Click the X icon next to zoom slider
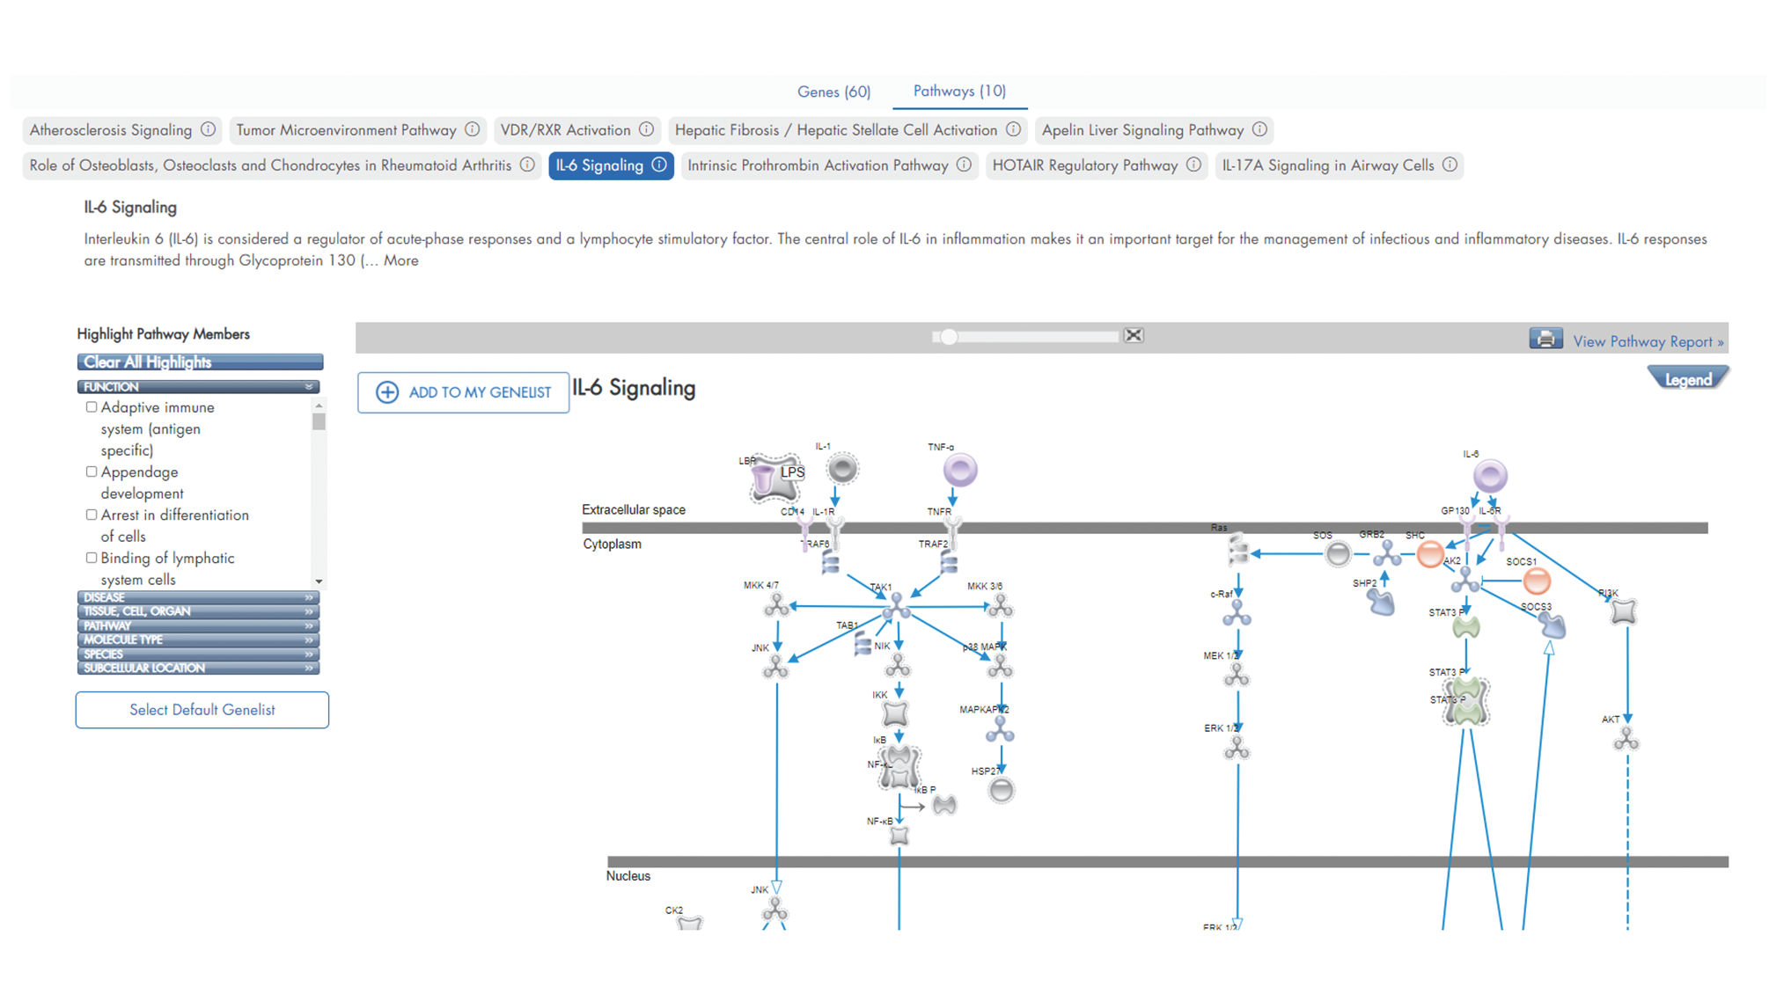This screenshot has height=994, width=1769. click(x=1134, y=335)
